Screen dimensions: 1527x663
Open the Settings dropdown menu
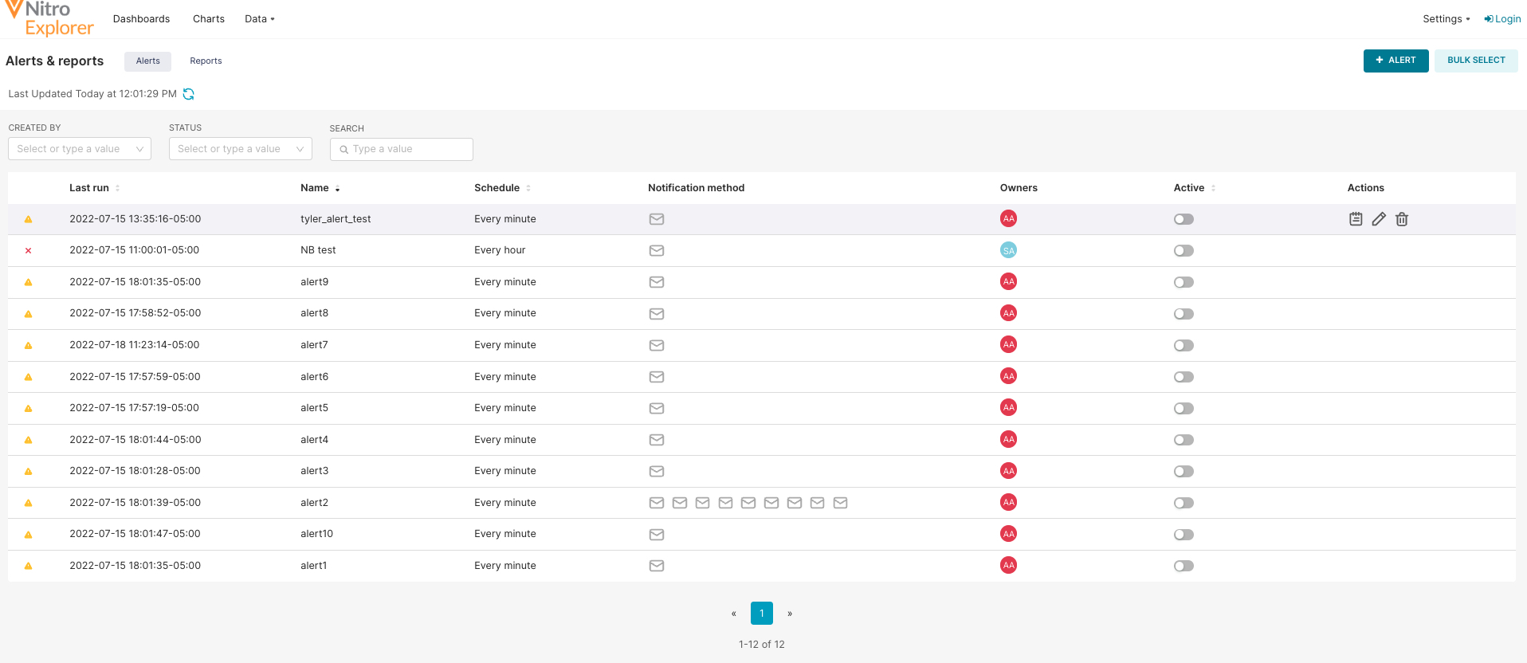pos(1446,19)
